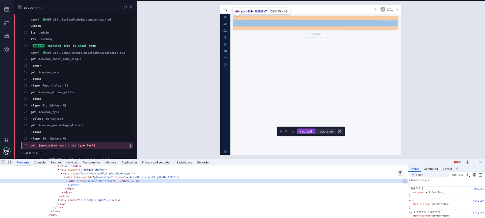
Task: Open DevTools settings gear
Action: 467,162
